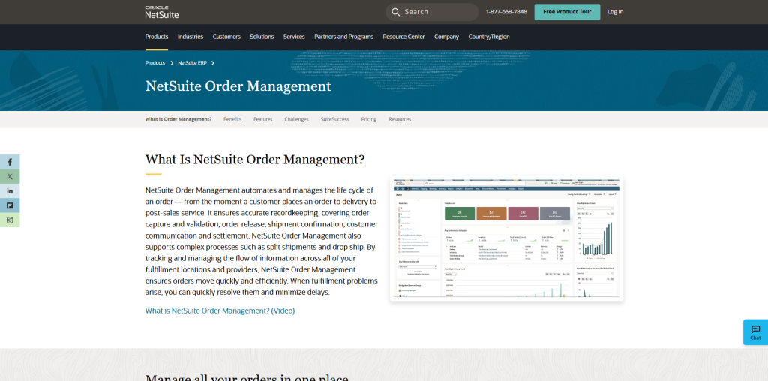Jump to Features section
The height and width of the screenshot is (381, 768).
263,119
